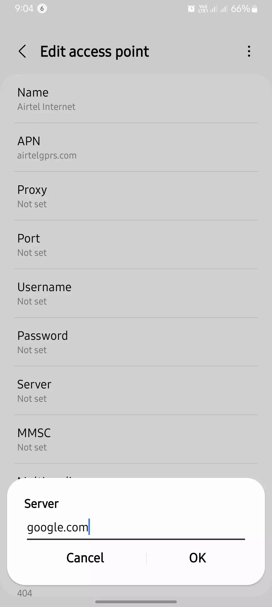
Task: Open the MMSC setting row
Action: pos(136,439)
